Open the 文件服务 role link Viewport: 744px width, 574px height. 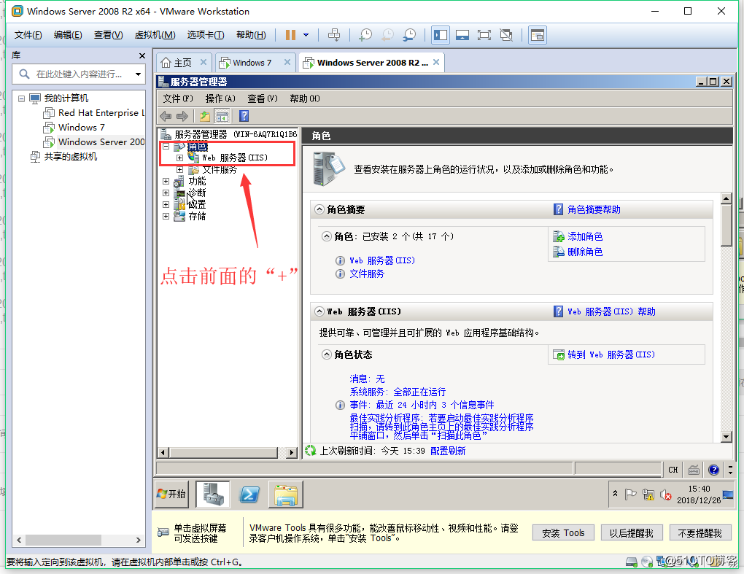[x=367, y=274]
